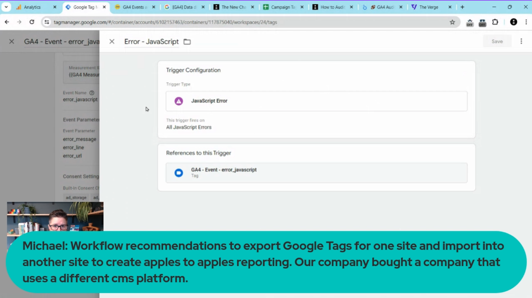
Task: Close the GA4 Events tab
Action: tap(154, 7)
